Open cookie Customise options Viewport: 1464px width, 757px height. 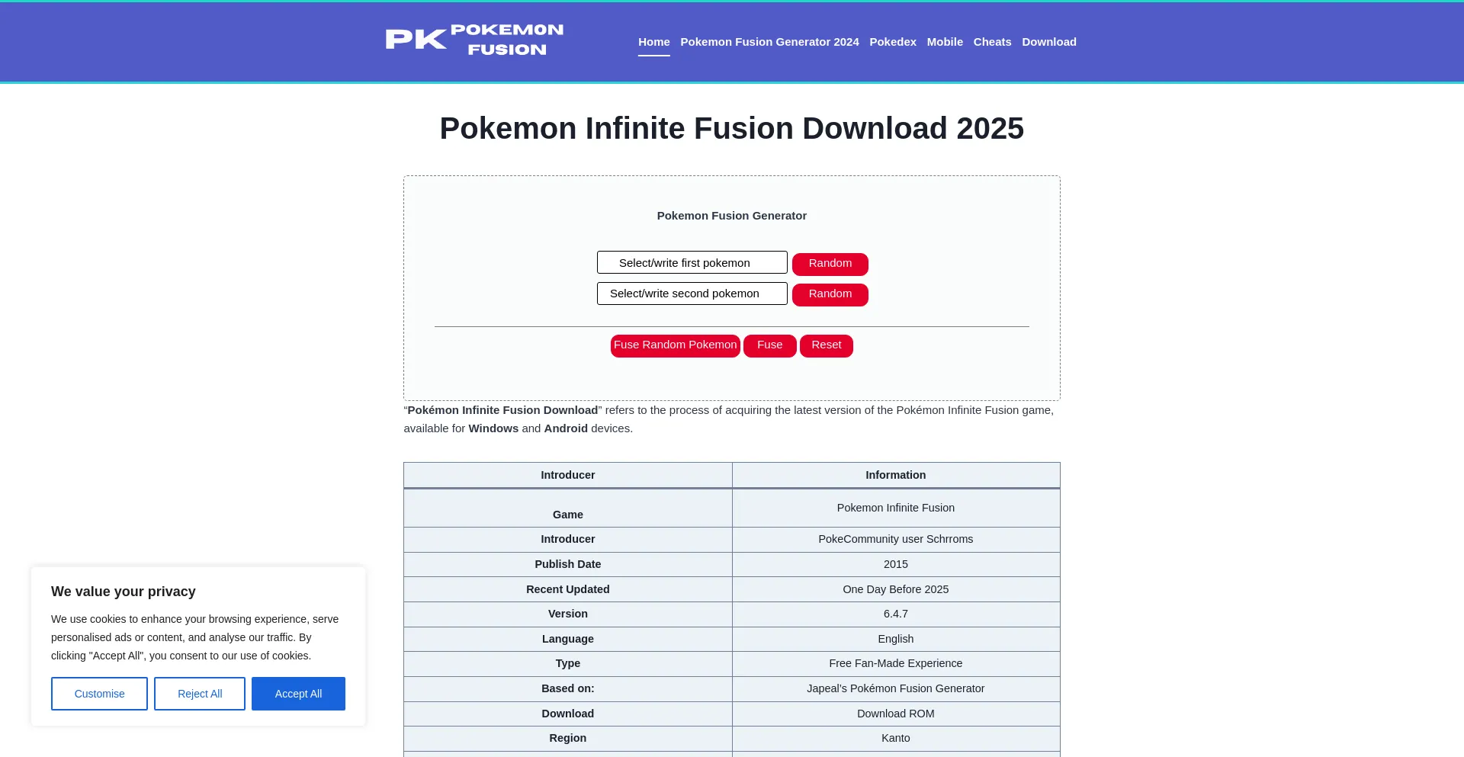[99, 694]
